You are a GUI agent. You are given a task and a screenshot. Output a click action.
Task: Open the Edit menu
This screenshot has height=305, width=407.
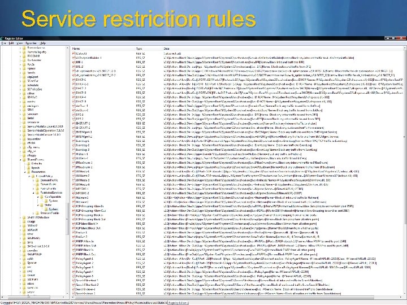tap(11, 43)
